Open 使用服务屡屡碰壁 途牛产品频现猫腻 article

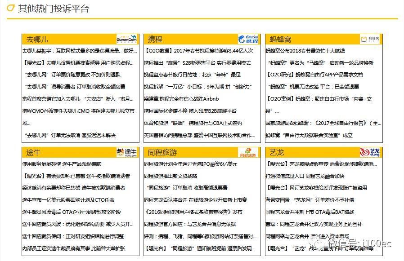62,164
